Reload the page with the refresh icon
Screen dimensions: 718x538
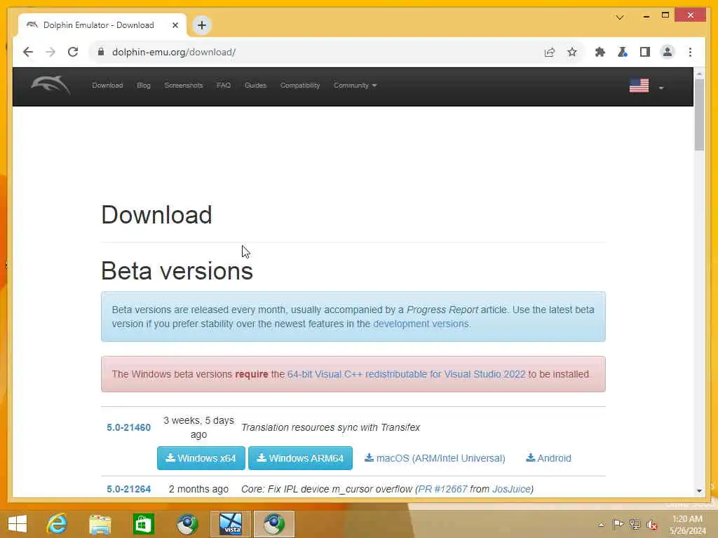(x=73, y=52)
